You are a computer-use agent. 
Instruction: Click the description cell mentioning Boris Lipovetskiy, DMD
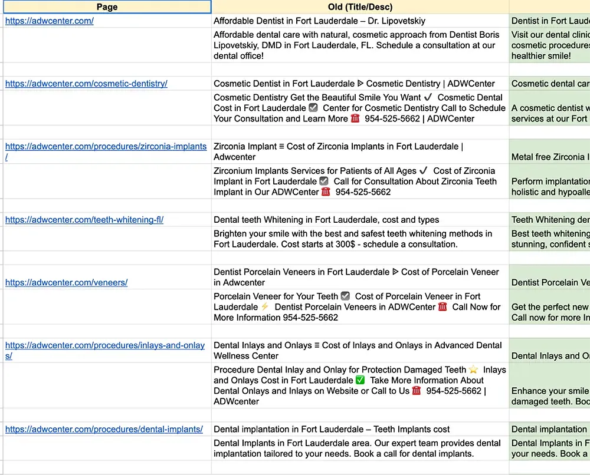tap(360, 45)
